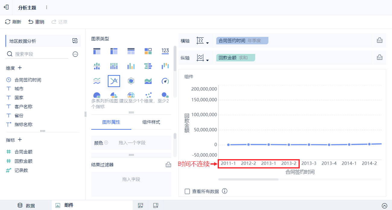This screenshot has height=210, width=392.
Task: Click the properties panel scrollbar
Action: coord(175,136)
